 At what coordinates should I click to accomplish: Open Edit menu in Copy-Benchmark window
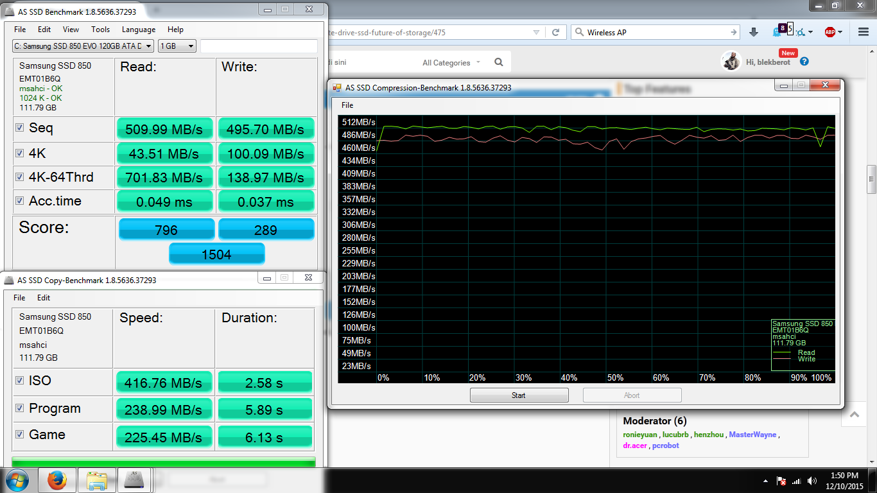44,298
